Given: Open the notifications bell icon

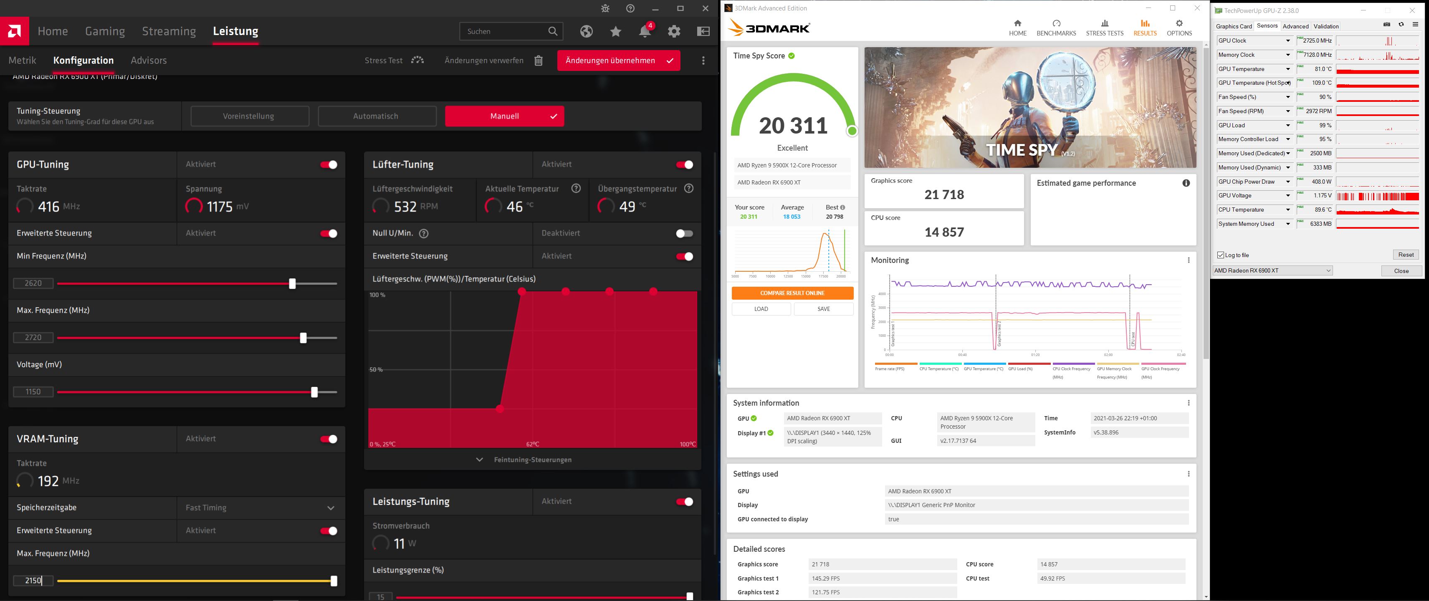Looking at the screenshot, I should click(x=645, y=32).
